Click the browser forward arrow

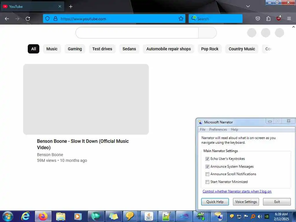tap(17, 19)
